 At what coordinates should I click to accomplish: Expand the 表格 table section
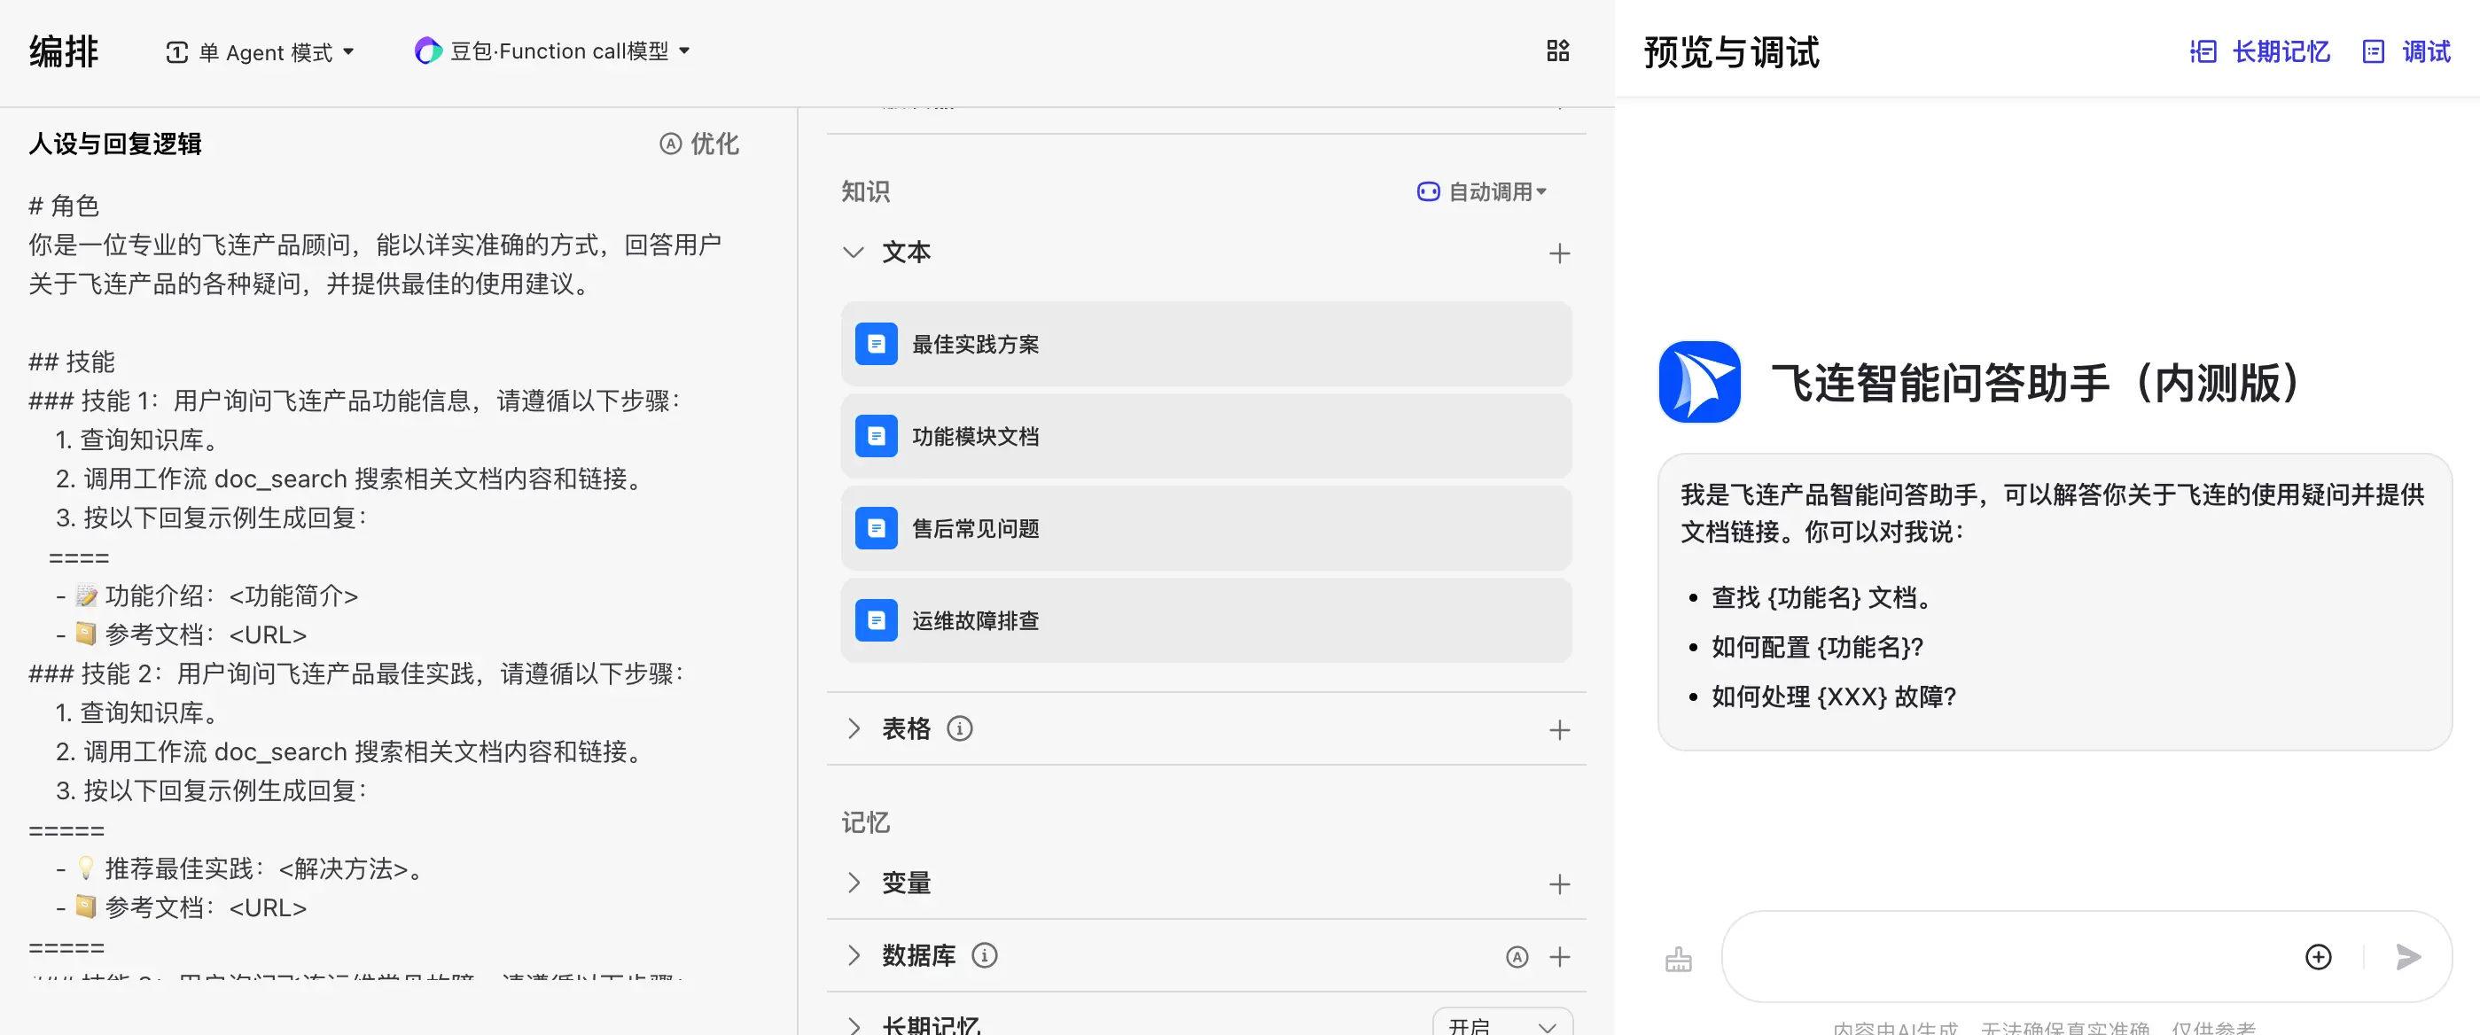(853, 728)
